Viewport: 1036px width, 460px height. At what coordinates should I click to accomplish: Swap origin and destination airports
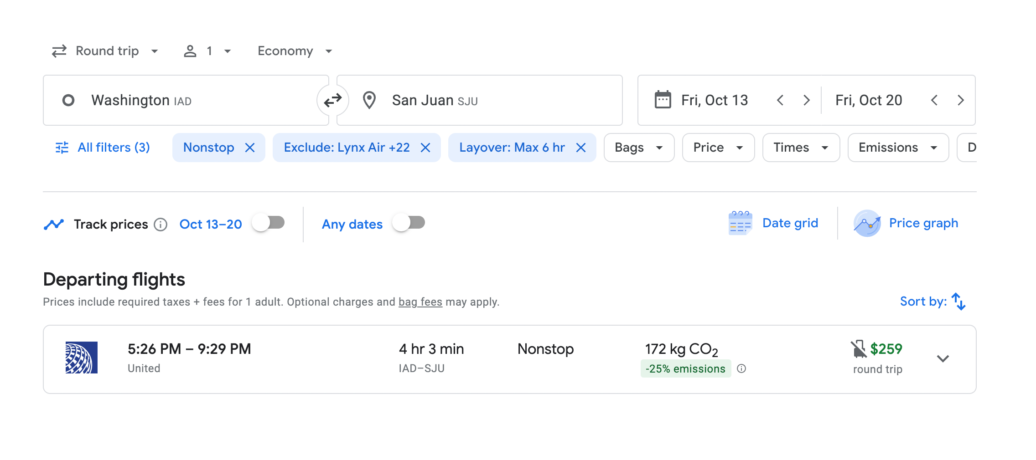[332, 100]
